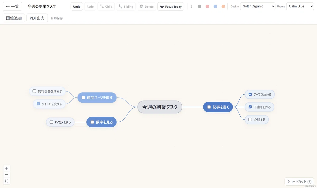
Task: Check the 公開する checkbox
Action: (250, 119)
